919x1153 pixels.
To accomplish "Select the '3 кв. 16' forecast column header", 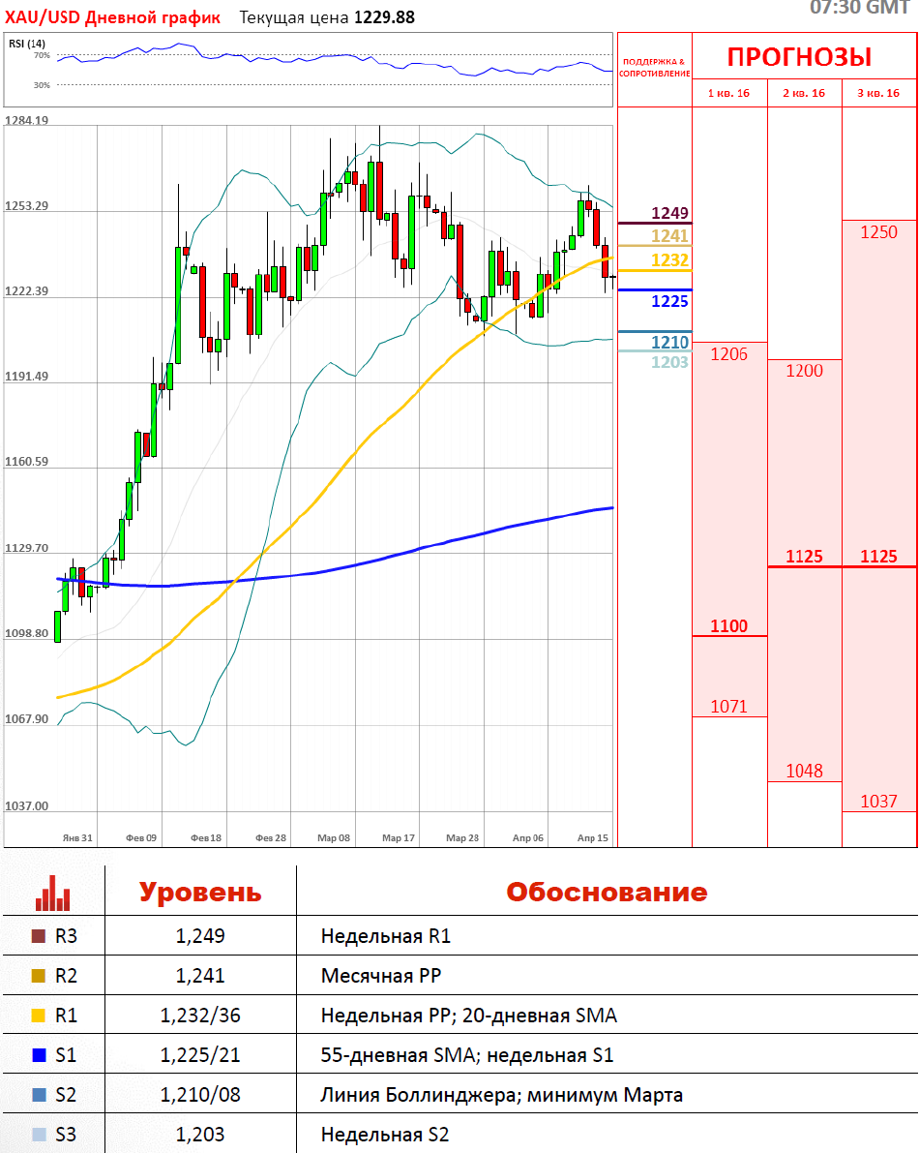I will pyautogui.click(x=878, y=93).
